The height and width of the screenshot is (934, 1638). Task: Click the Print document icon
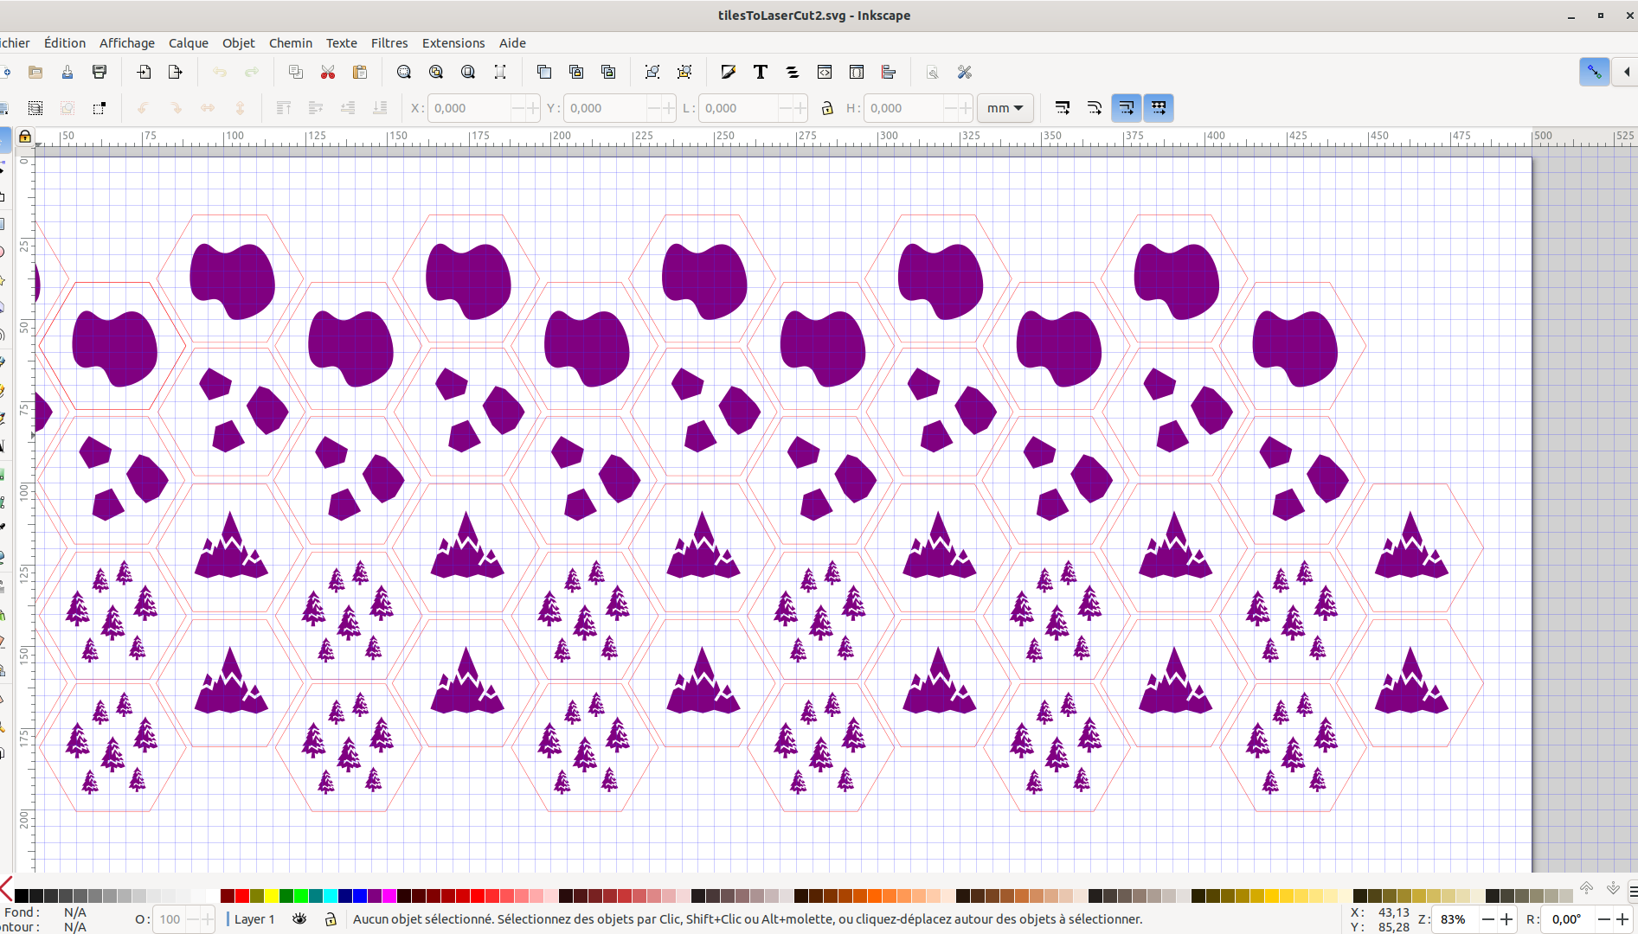point(100,72)
